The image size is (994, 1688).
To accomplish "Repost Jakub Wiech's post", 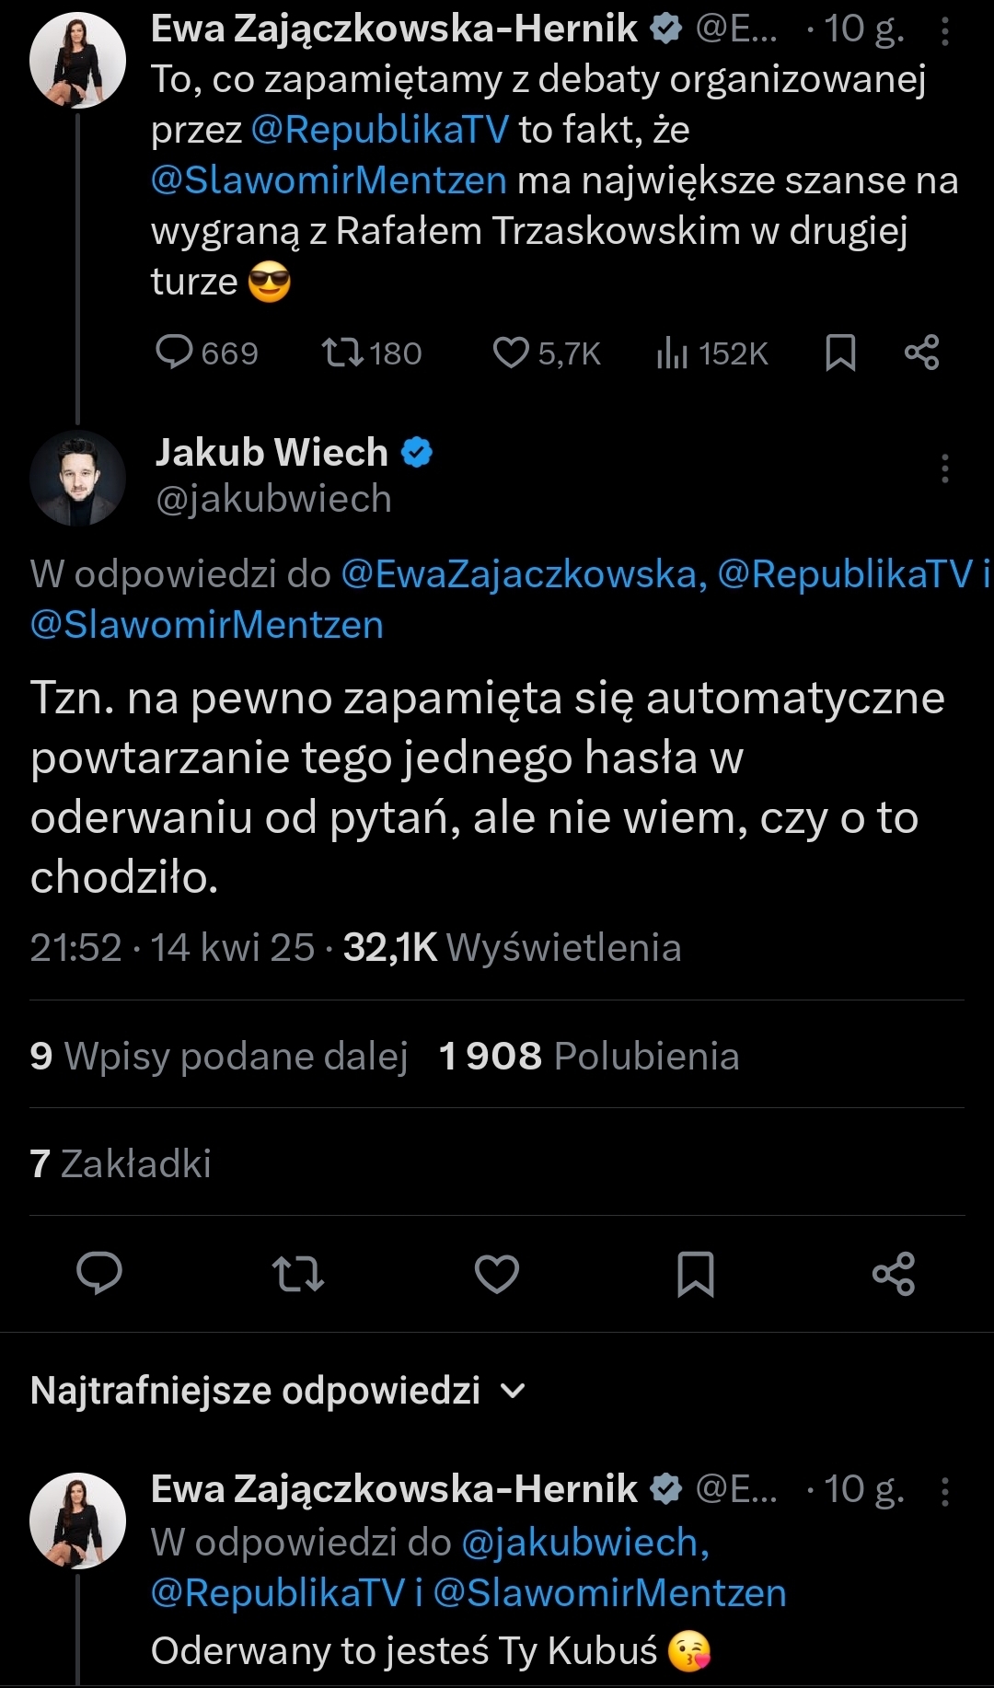I will (298, 1274).
